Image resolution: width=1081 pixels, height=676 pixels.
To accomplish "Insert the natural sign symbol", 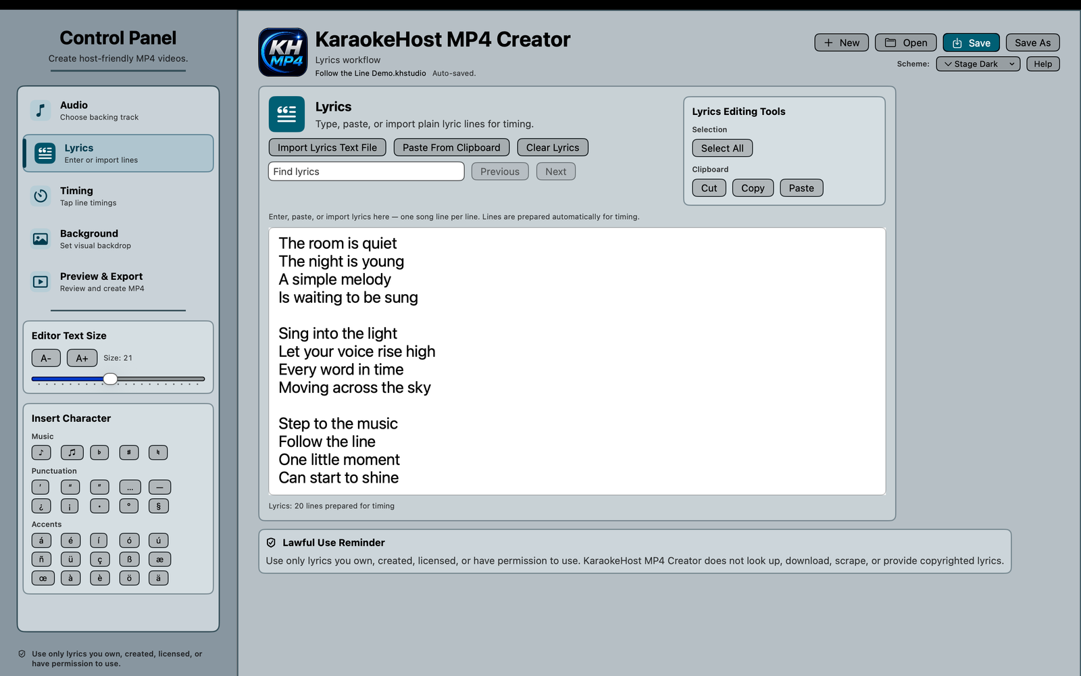I will click(x=158, y=452).
